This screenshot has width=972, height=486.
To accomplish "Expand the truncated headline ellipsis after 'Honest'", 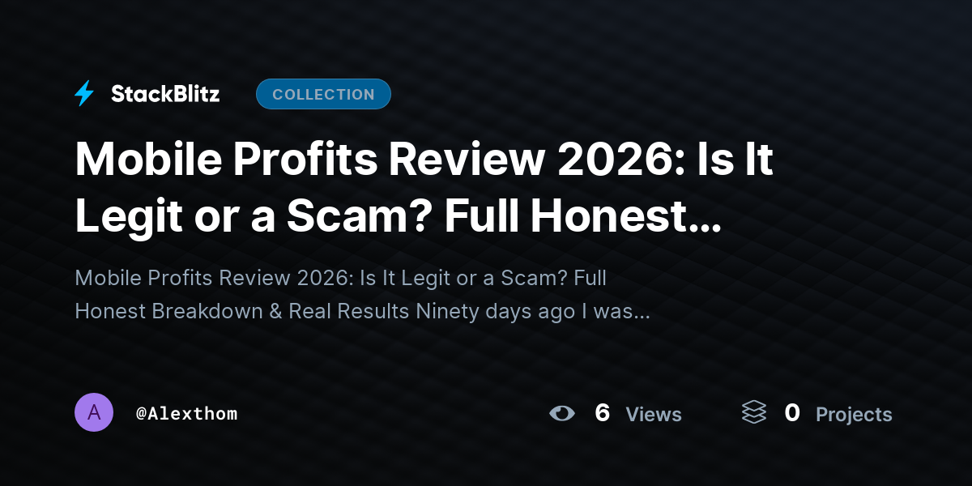I will click(703, 228).
